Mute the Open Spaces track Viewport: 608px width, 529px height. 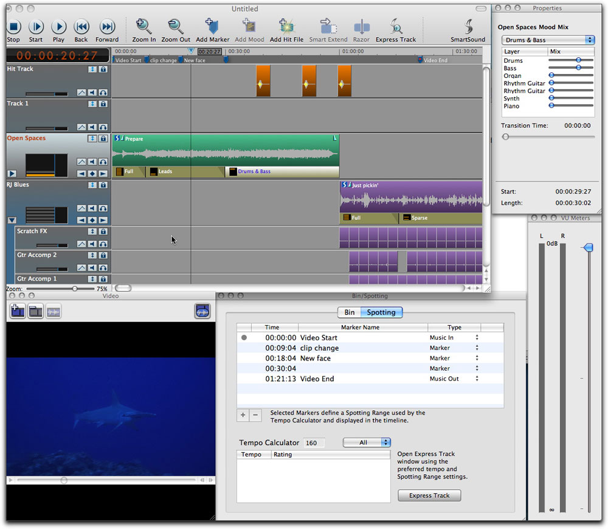pos(92,162)
